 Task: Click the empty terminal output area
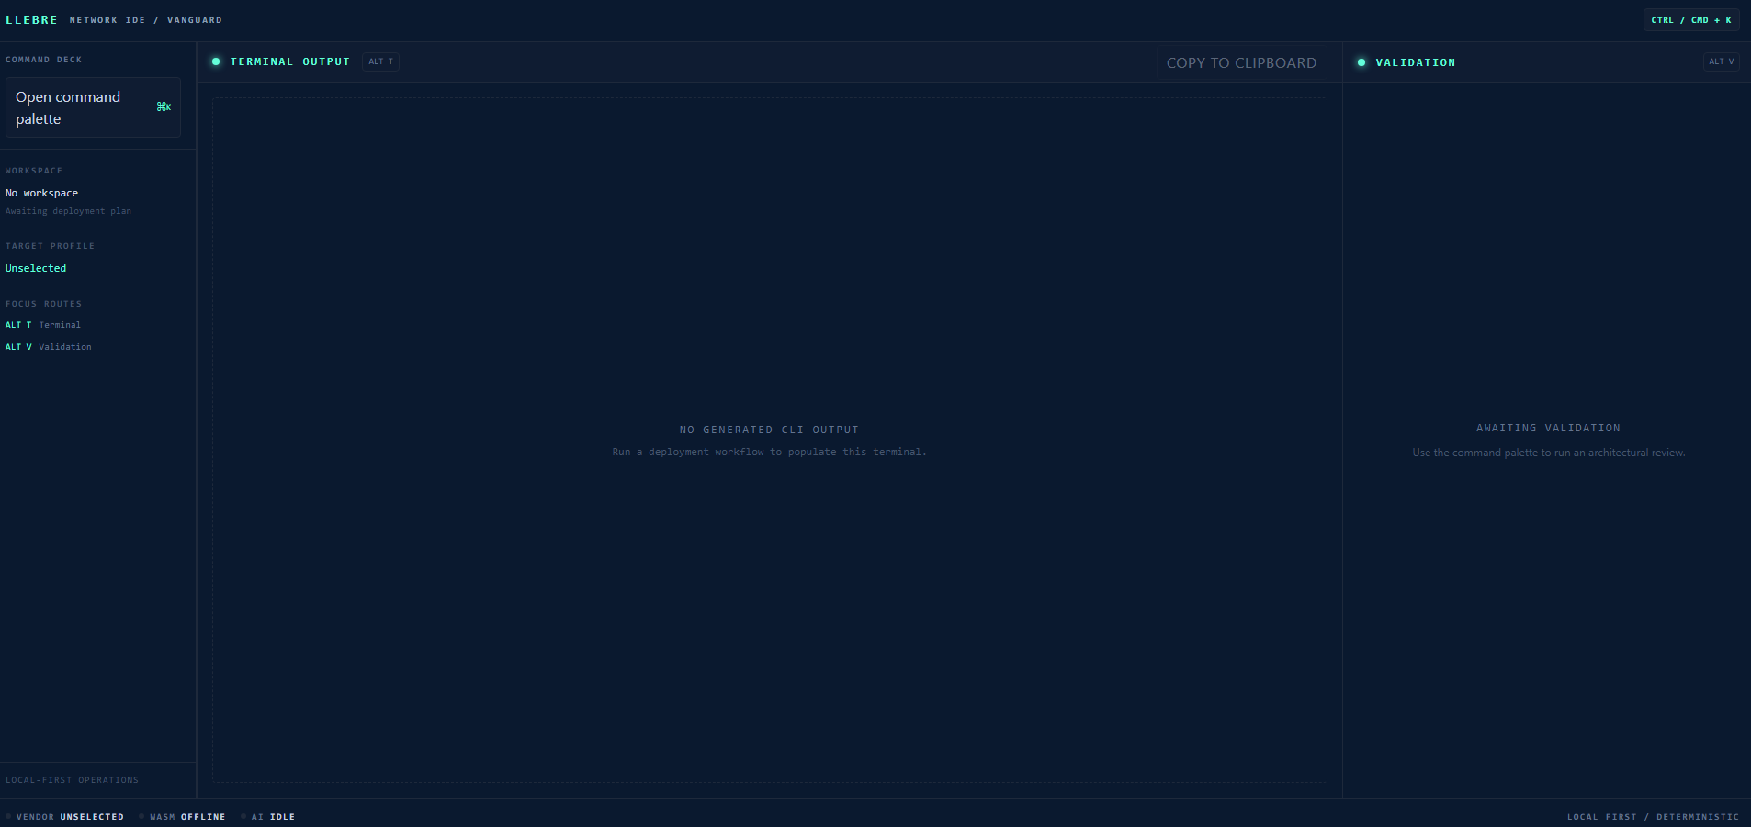[770, 440]
